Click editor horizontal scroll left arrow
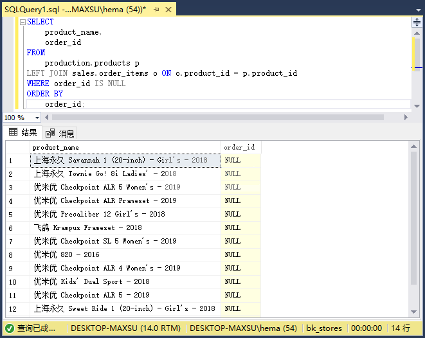Viewport: 425px width, 338px height. (47, 117)
